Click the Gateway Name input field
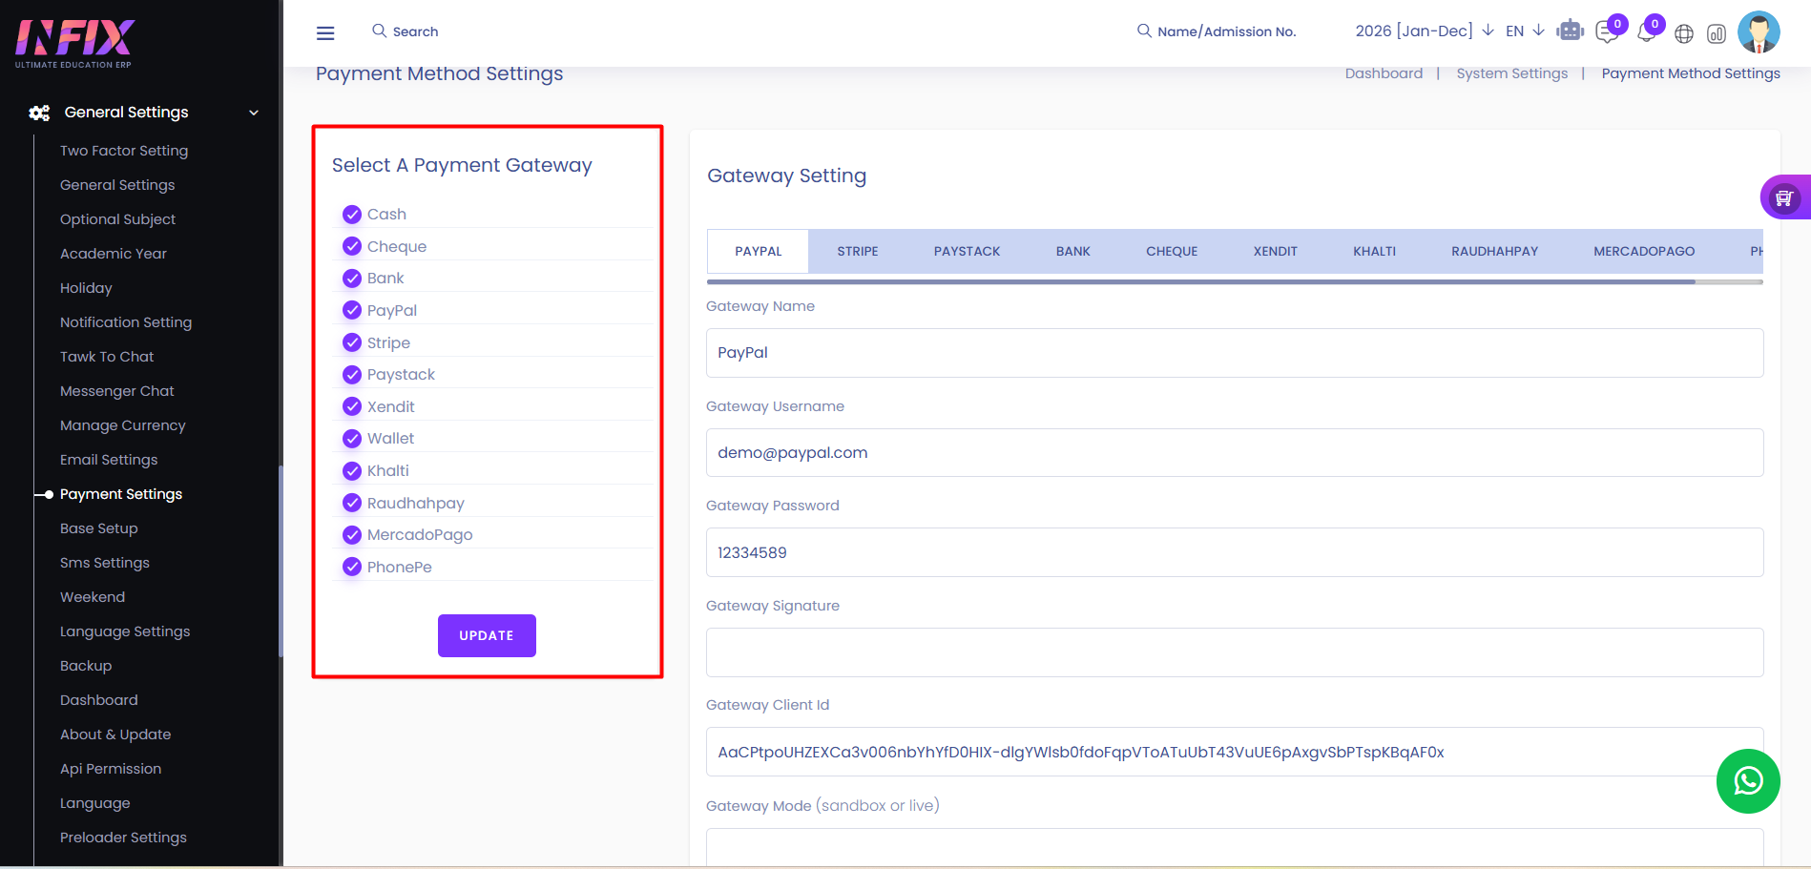This screenshot has height=869, width=1811. point(1235,353)
